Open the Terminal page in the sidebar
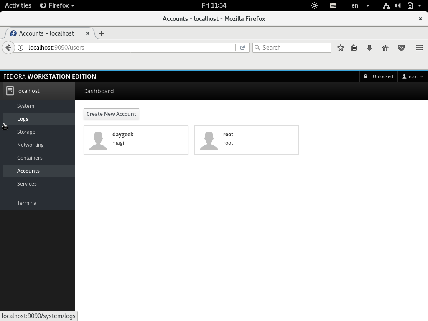Screen dimensions: 428x321 27,203
